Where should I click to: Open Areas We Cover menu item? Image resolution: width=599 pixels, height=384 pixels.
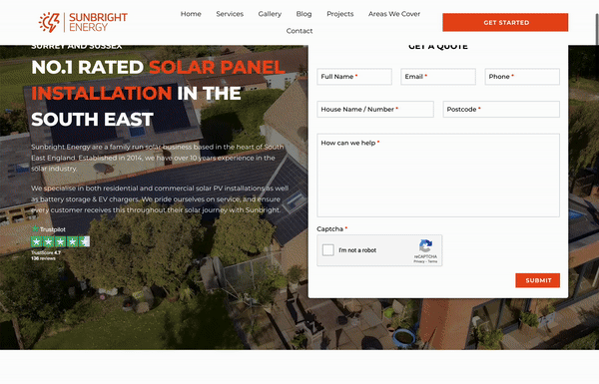click(394, 14)
